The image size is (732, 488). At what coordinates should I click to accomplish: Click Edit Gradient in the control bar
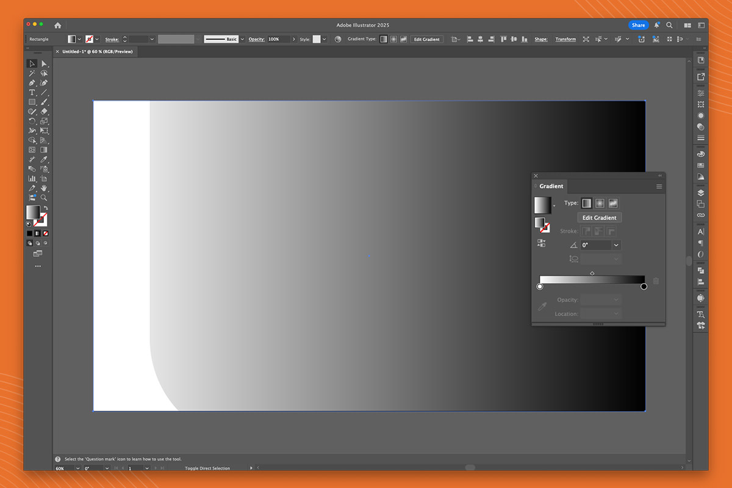click(426, 39)
